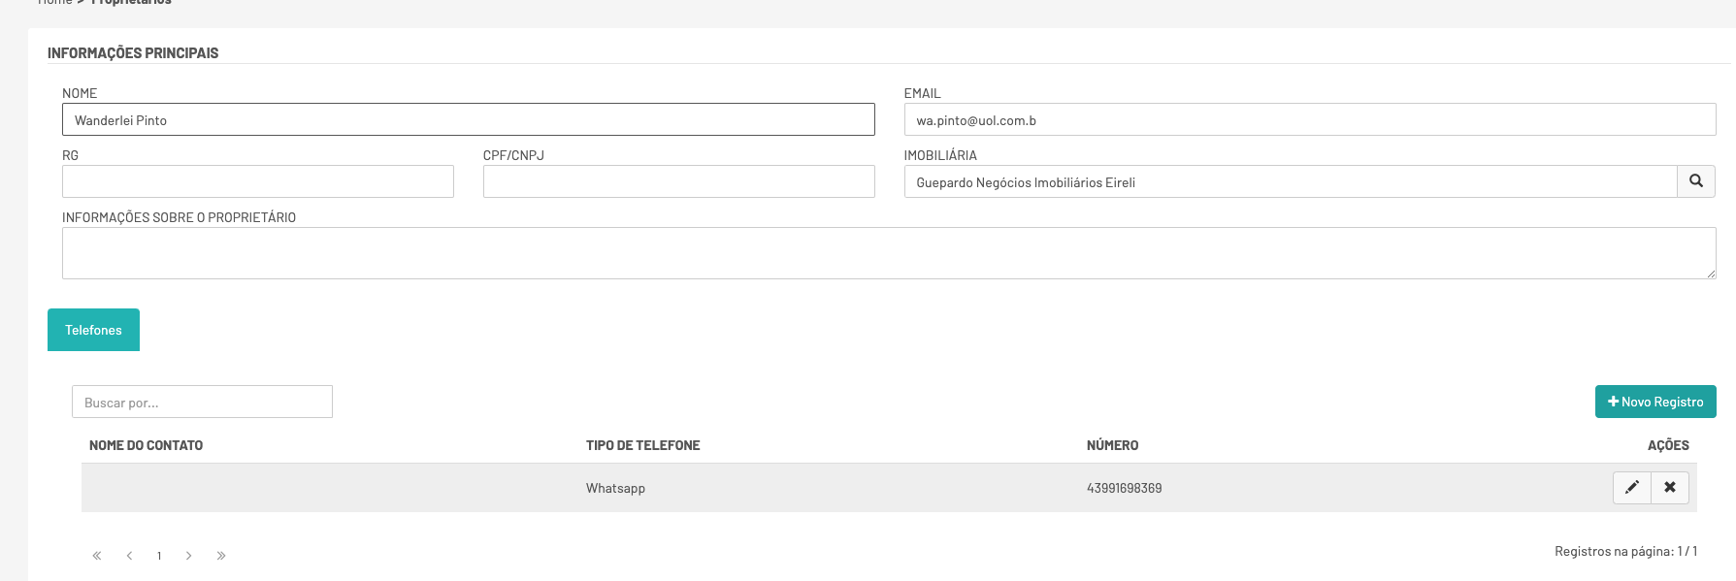This screenshot has width=1736, height=581.
Task: Click the Ações column header
Action: point(1668,445)
